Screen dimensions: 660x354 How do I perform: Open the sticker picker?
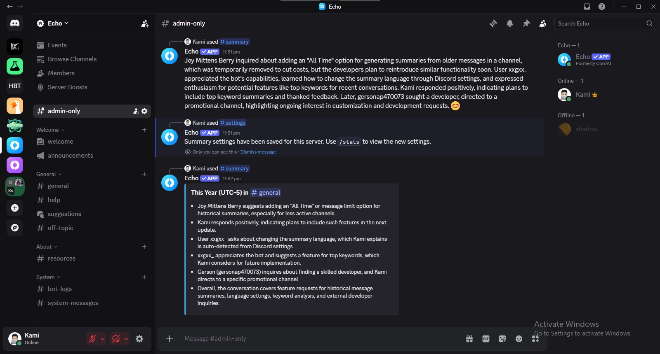click(x=502, y=339)
